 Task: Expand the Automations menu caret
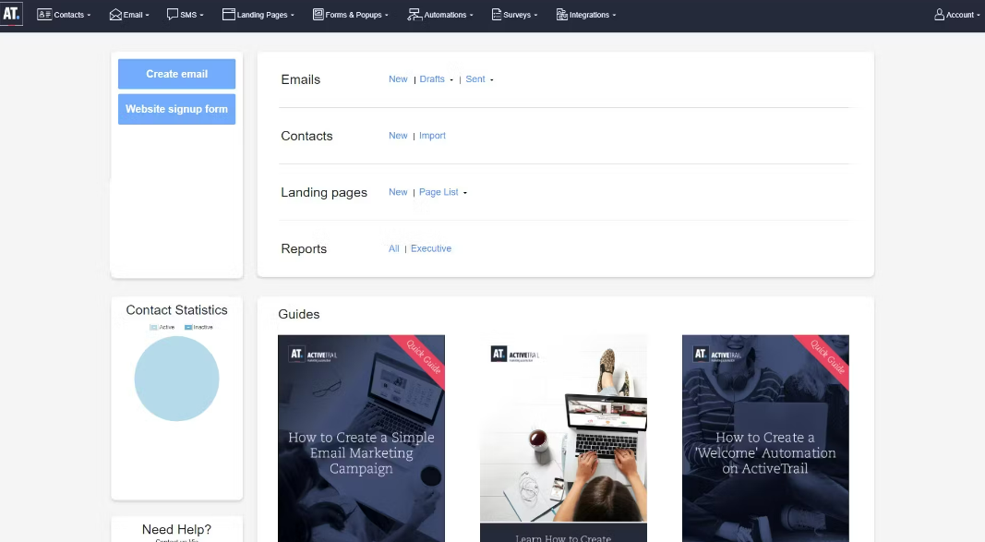coord(472,15)
